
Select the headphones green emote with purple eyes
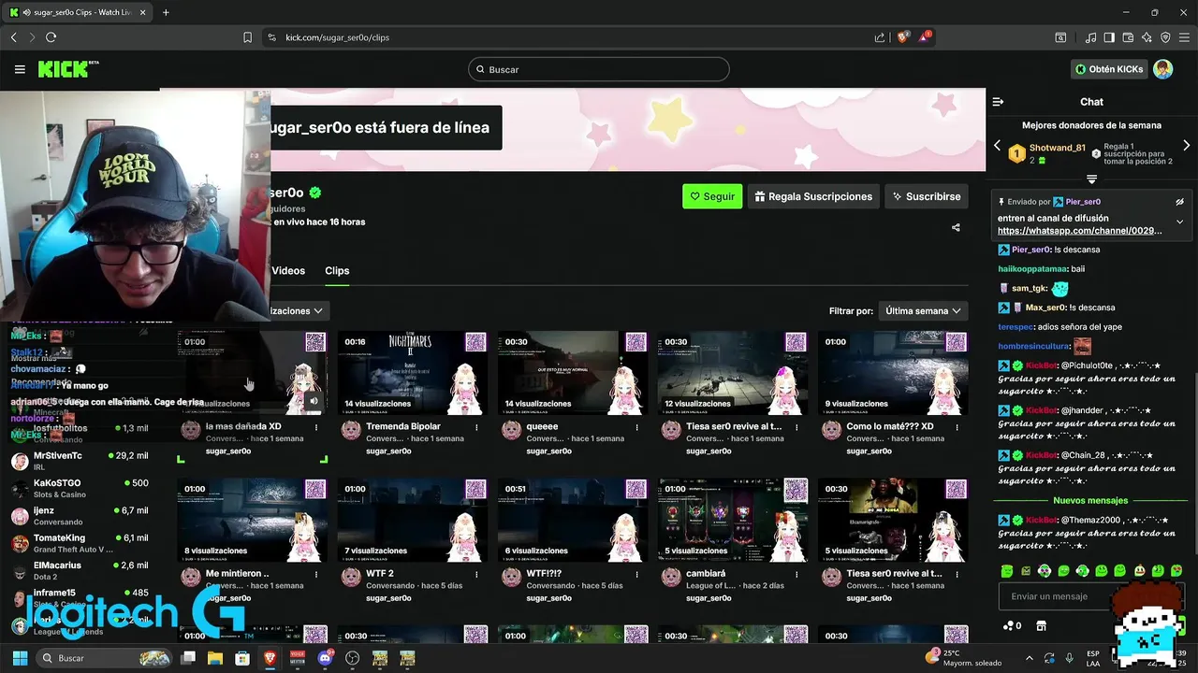1045,570
